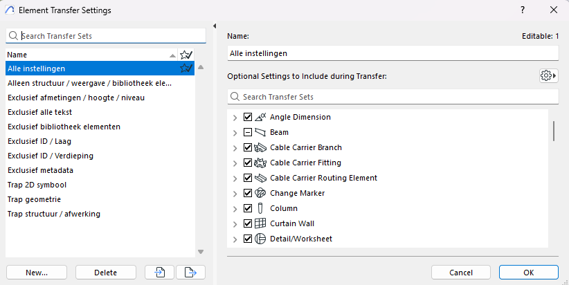Open the settings gear options menu

tap(548, 75)
